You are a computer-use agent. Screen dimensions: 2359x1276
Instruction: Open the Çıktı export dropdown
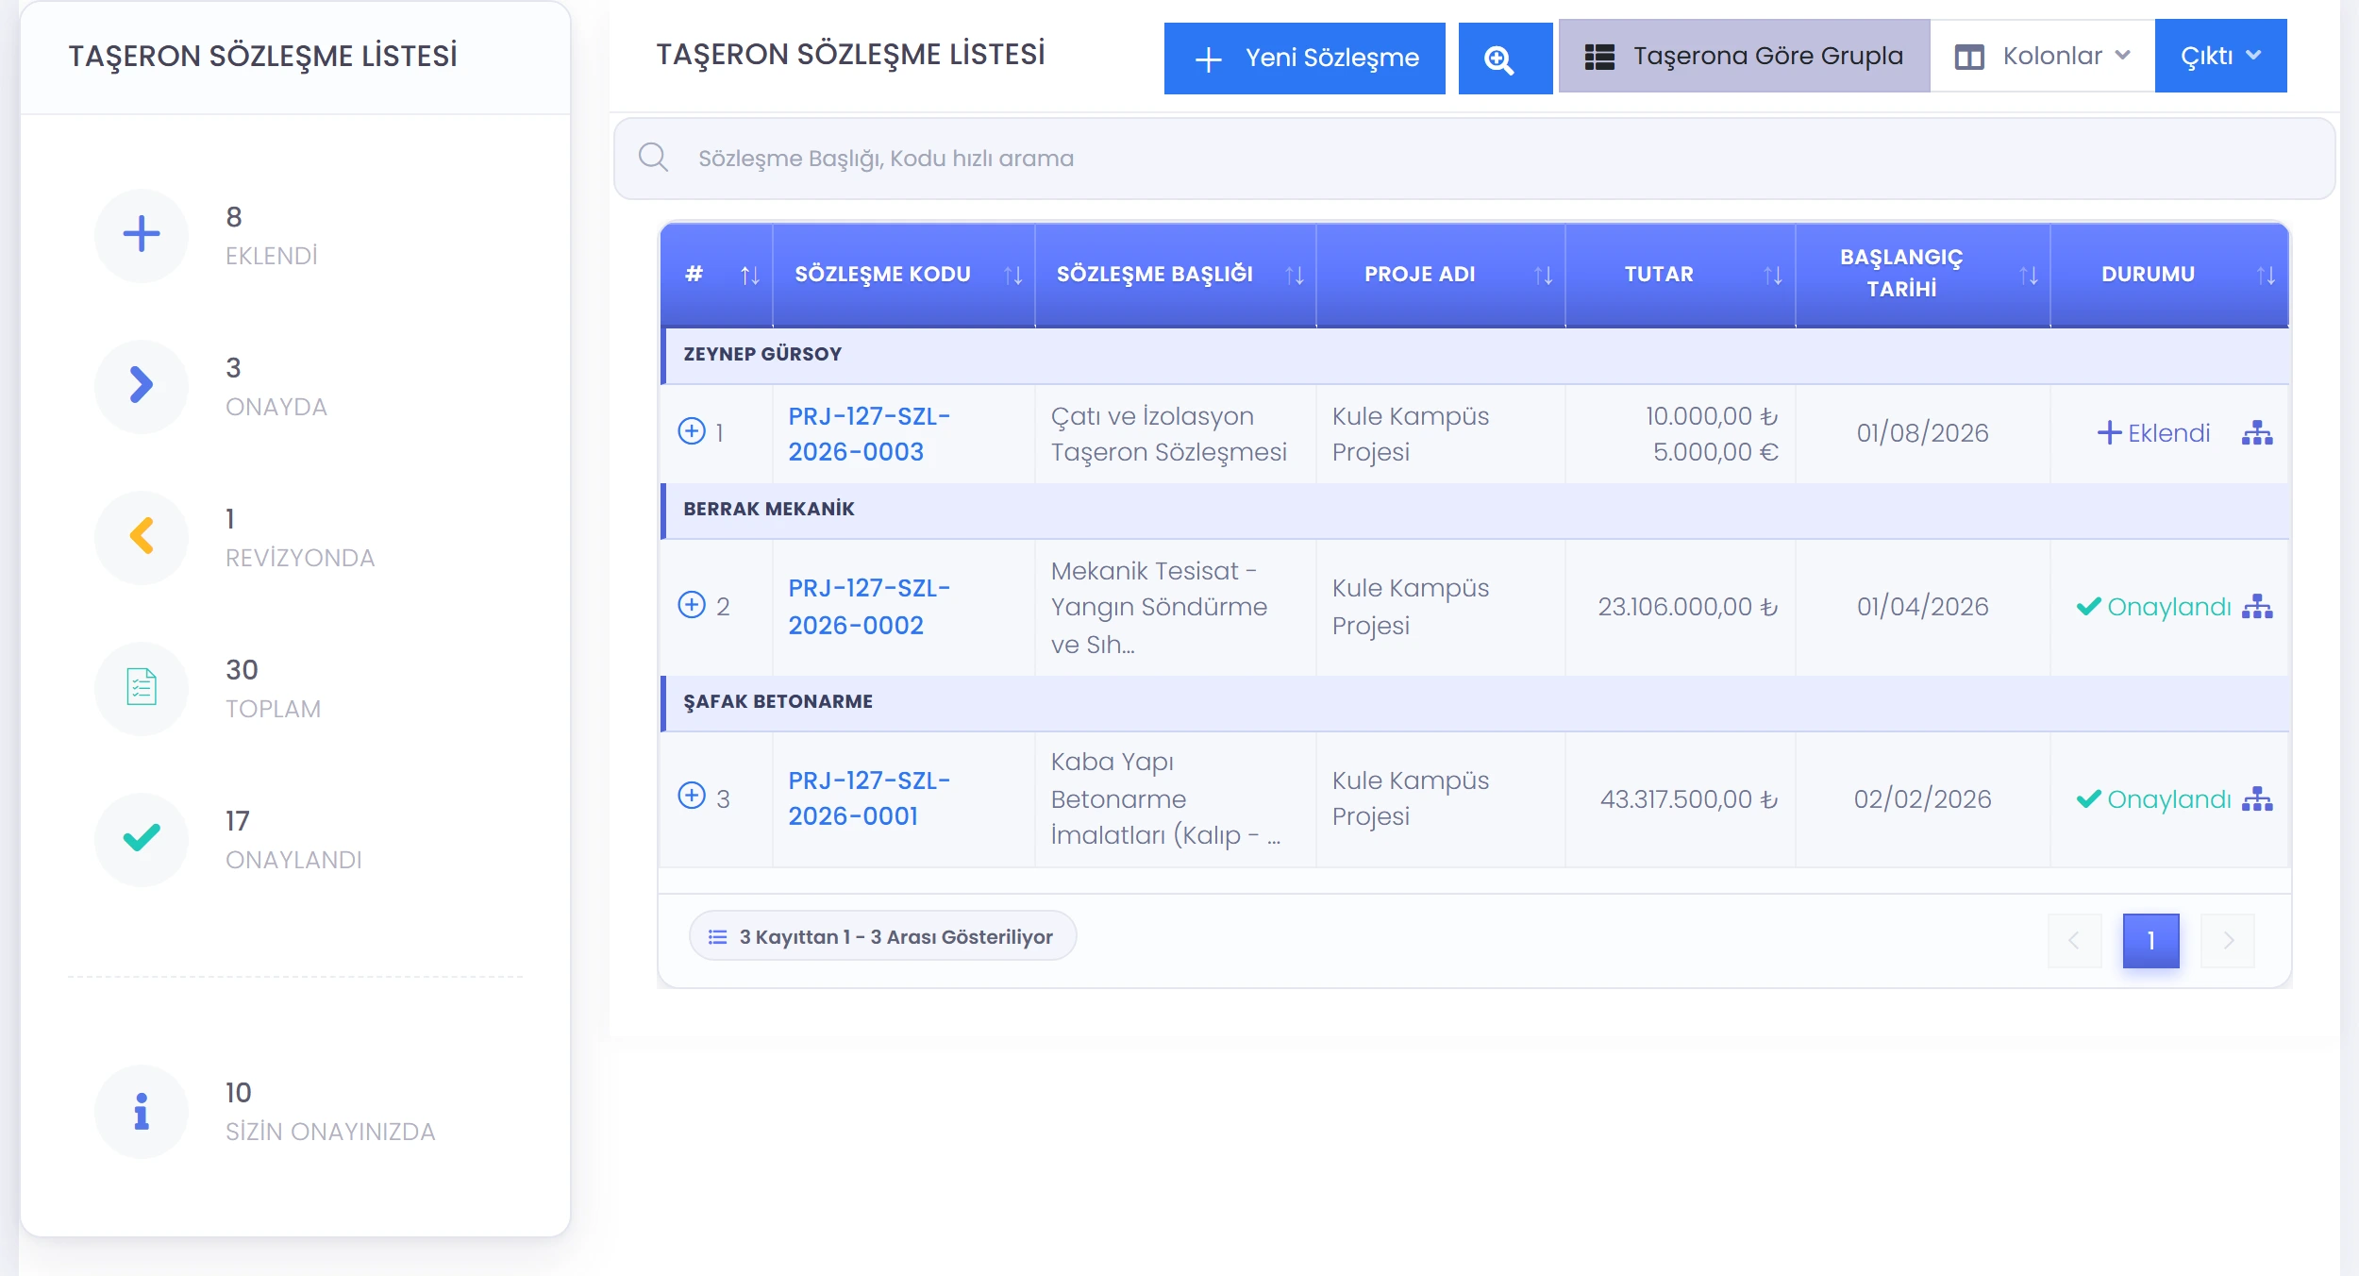point(2220,57)
